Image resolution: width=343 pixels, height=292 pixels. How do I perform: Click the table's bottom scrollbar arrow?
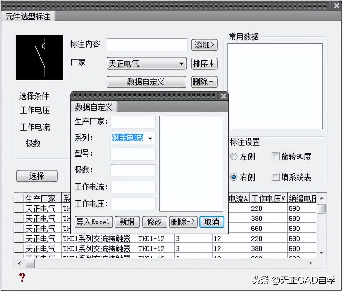pyautogui.click(x=19, y=263)
